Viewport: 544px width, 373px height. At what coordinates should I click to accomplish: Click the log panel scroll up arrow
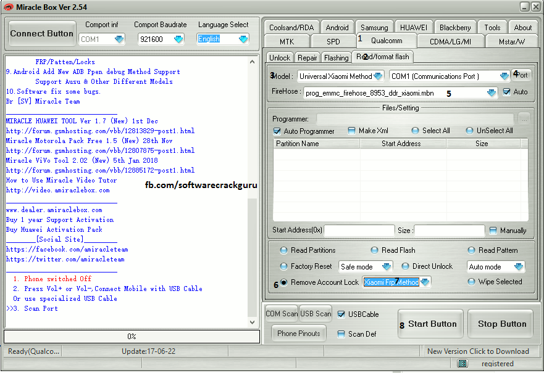coord(252,62)
